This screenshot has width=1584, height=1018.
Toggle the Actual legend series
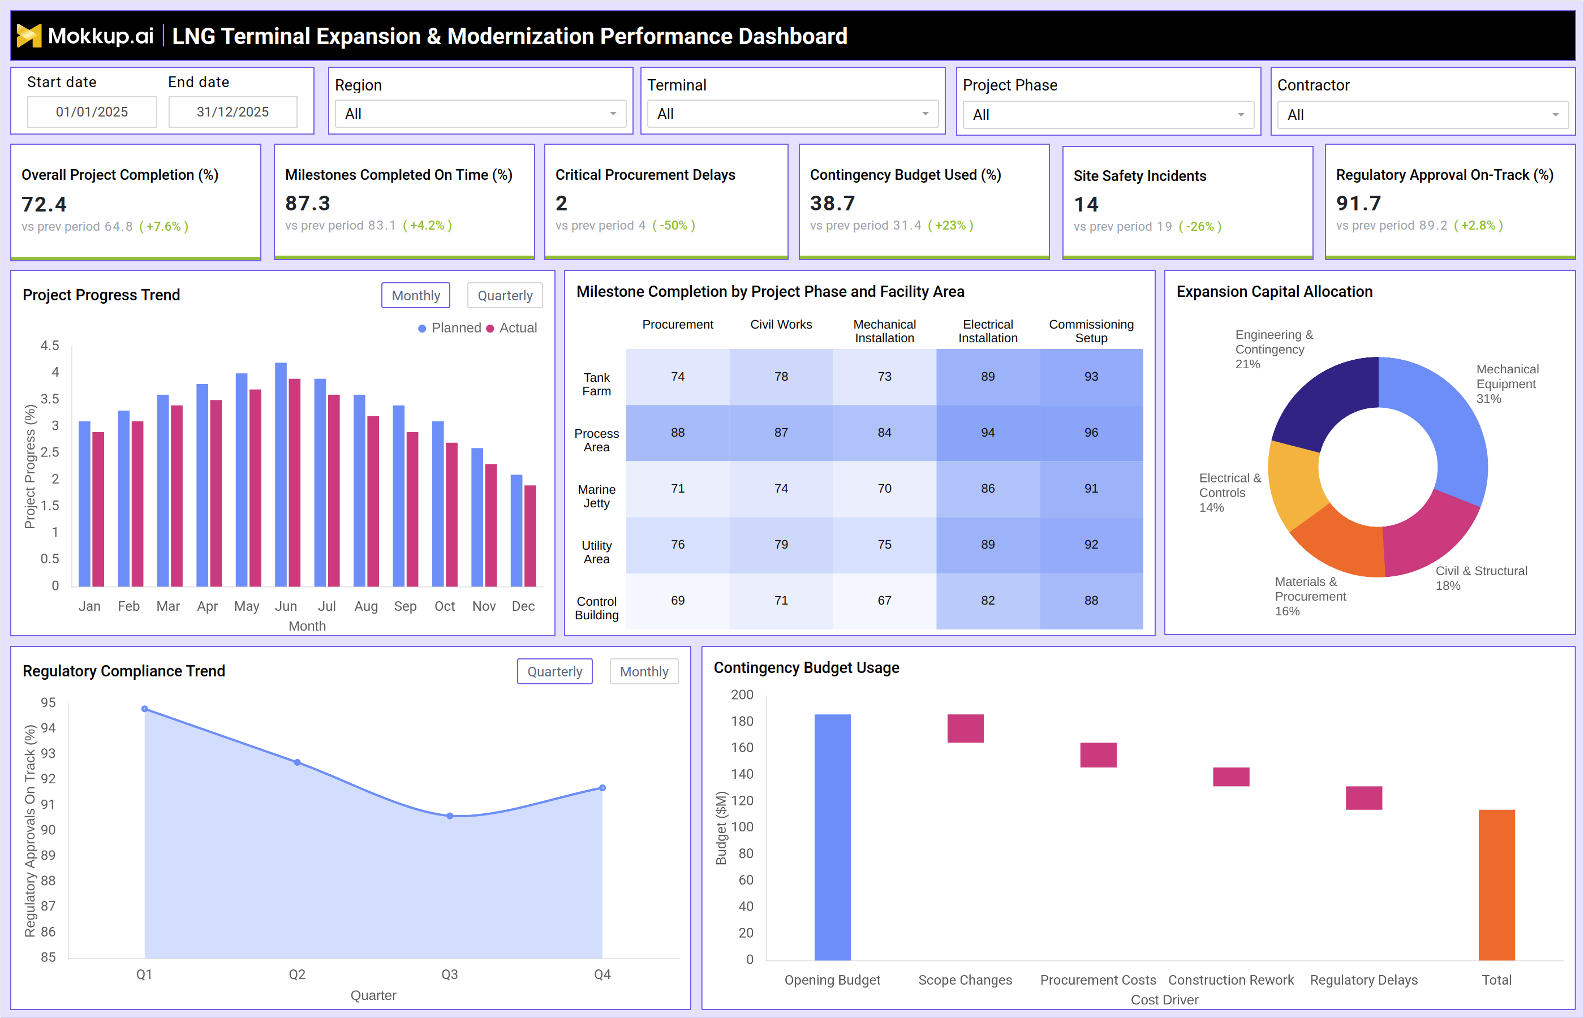tap(512, 328)
